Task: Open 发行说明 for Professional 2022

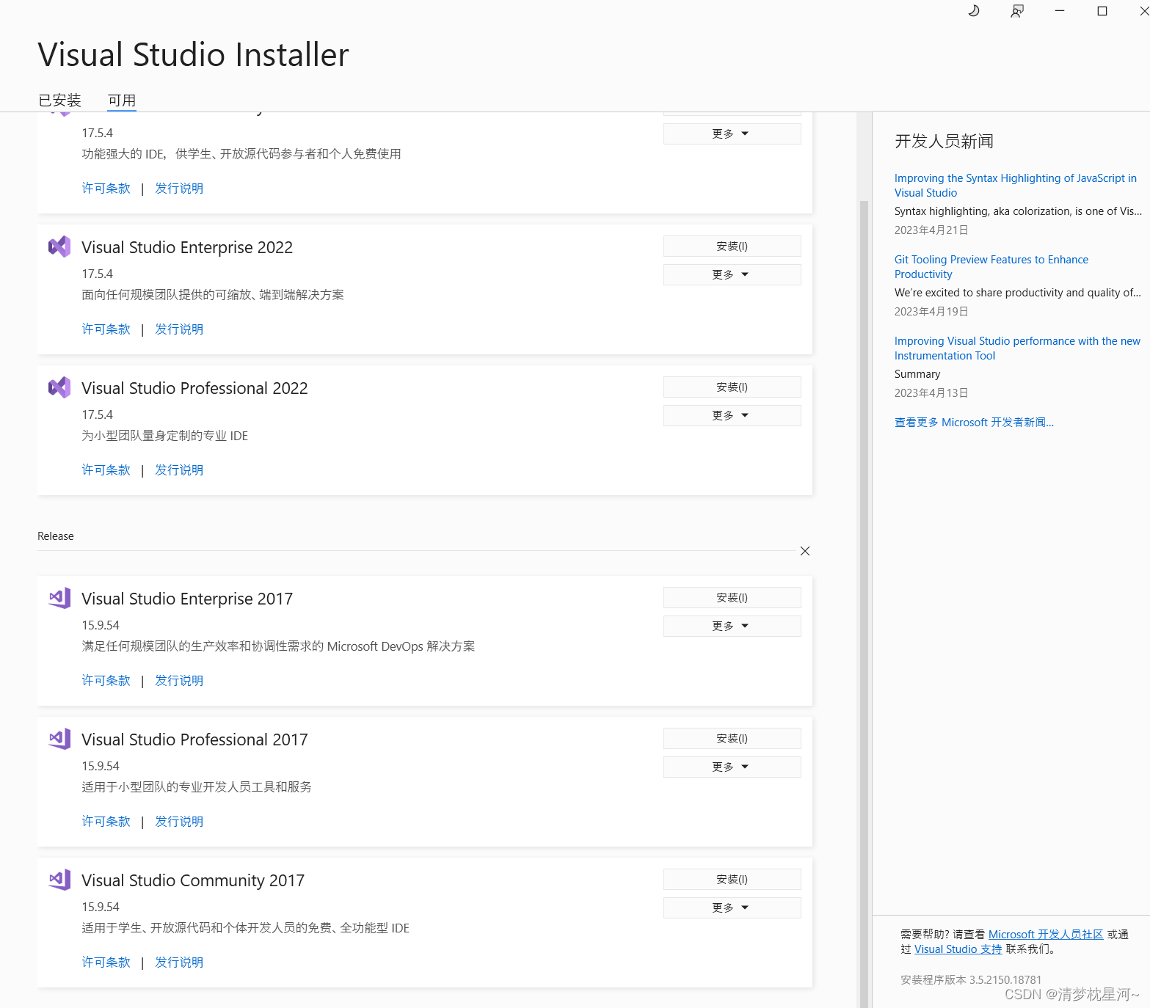Action: pyautogui.click(x=179, y=470)
